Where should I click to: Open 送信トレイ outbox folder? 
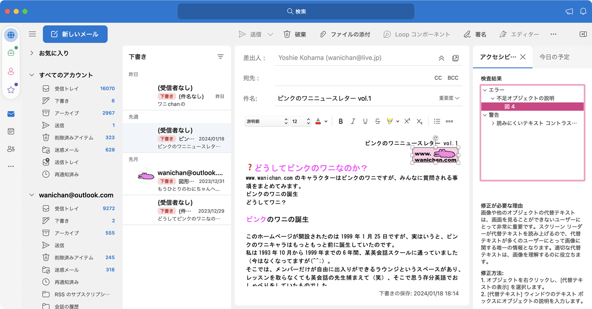tap(78, 162)
